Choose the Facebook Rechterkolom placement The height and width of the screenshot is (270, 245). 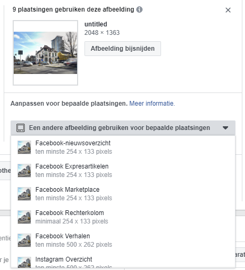(x=123, y=217)
